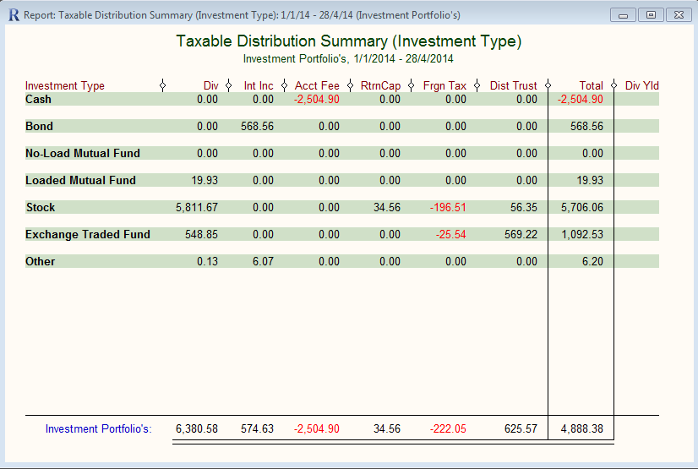The image size is (698, 469).
Task: Click Cash account fee value -2,504.90
Action: pos(317,99)
